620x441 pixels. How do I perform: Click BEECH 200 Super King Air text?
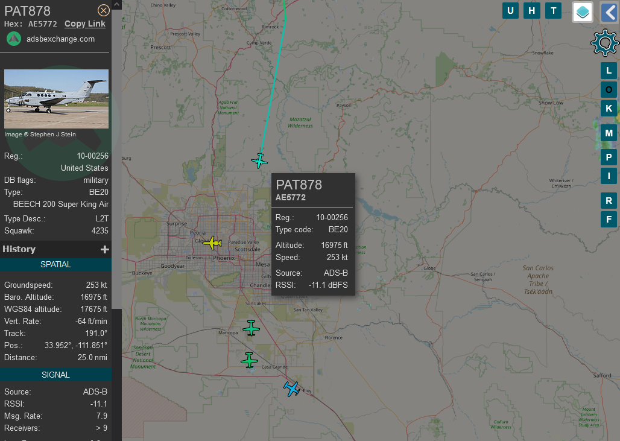coord(61,204)
